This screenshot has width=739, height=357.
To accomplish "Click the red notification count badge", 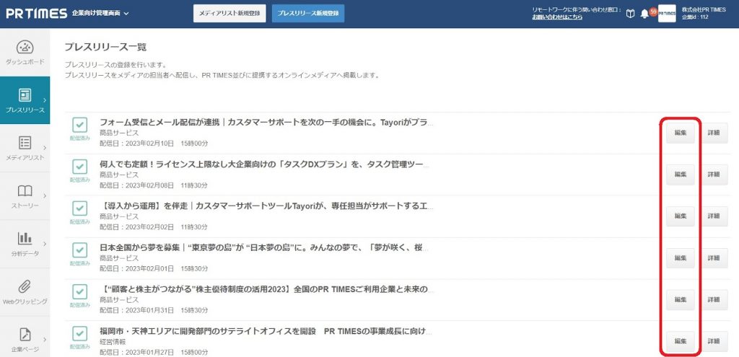I will (x=653, y=12).
